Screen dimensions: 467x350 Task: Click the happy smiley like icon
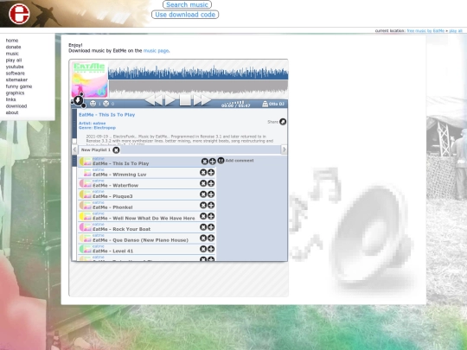[x=93, y=104]
